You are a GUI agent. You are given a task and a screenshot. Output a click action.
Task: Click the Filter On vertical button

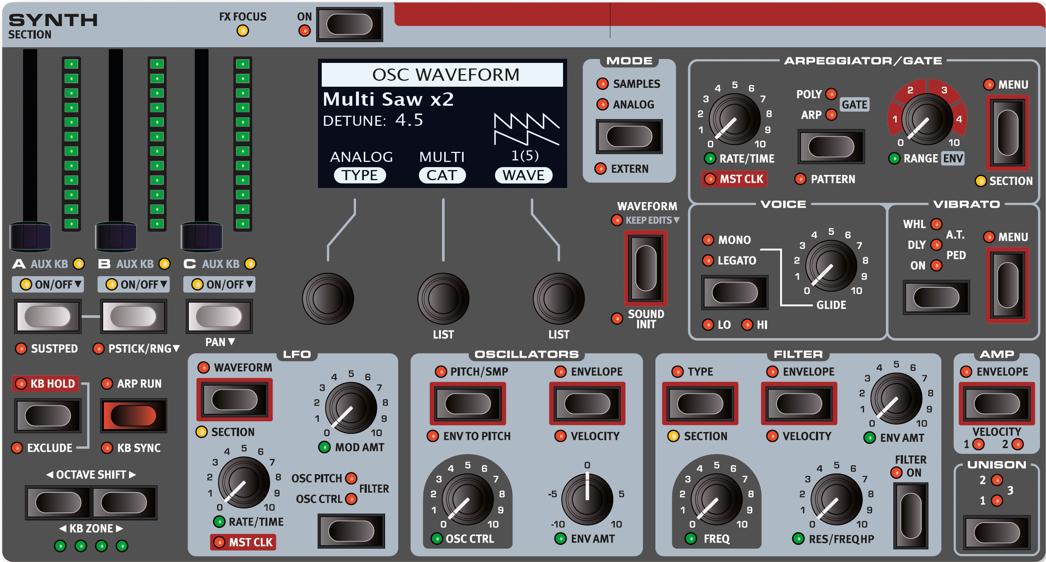(911, 515)
